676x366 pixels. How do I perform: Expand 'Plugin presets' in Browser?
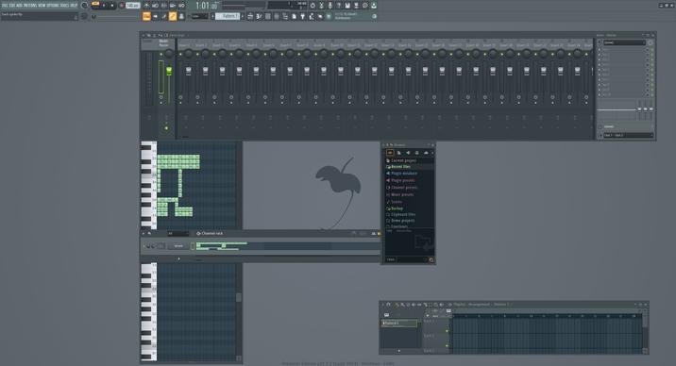pyautogui.click(x=402, y=180)
